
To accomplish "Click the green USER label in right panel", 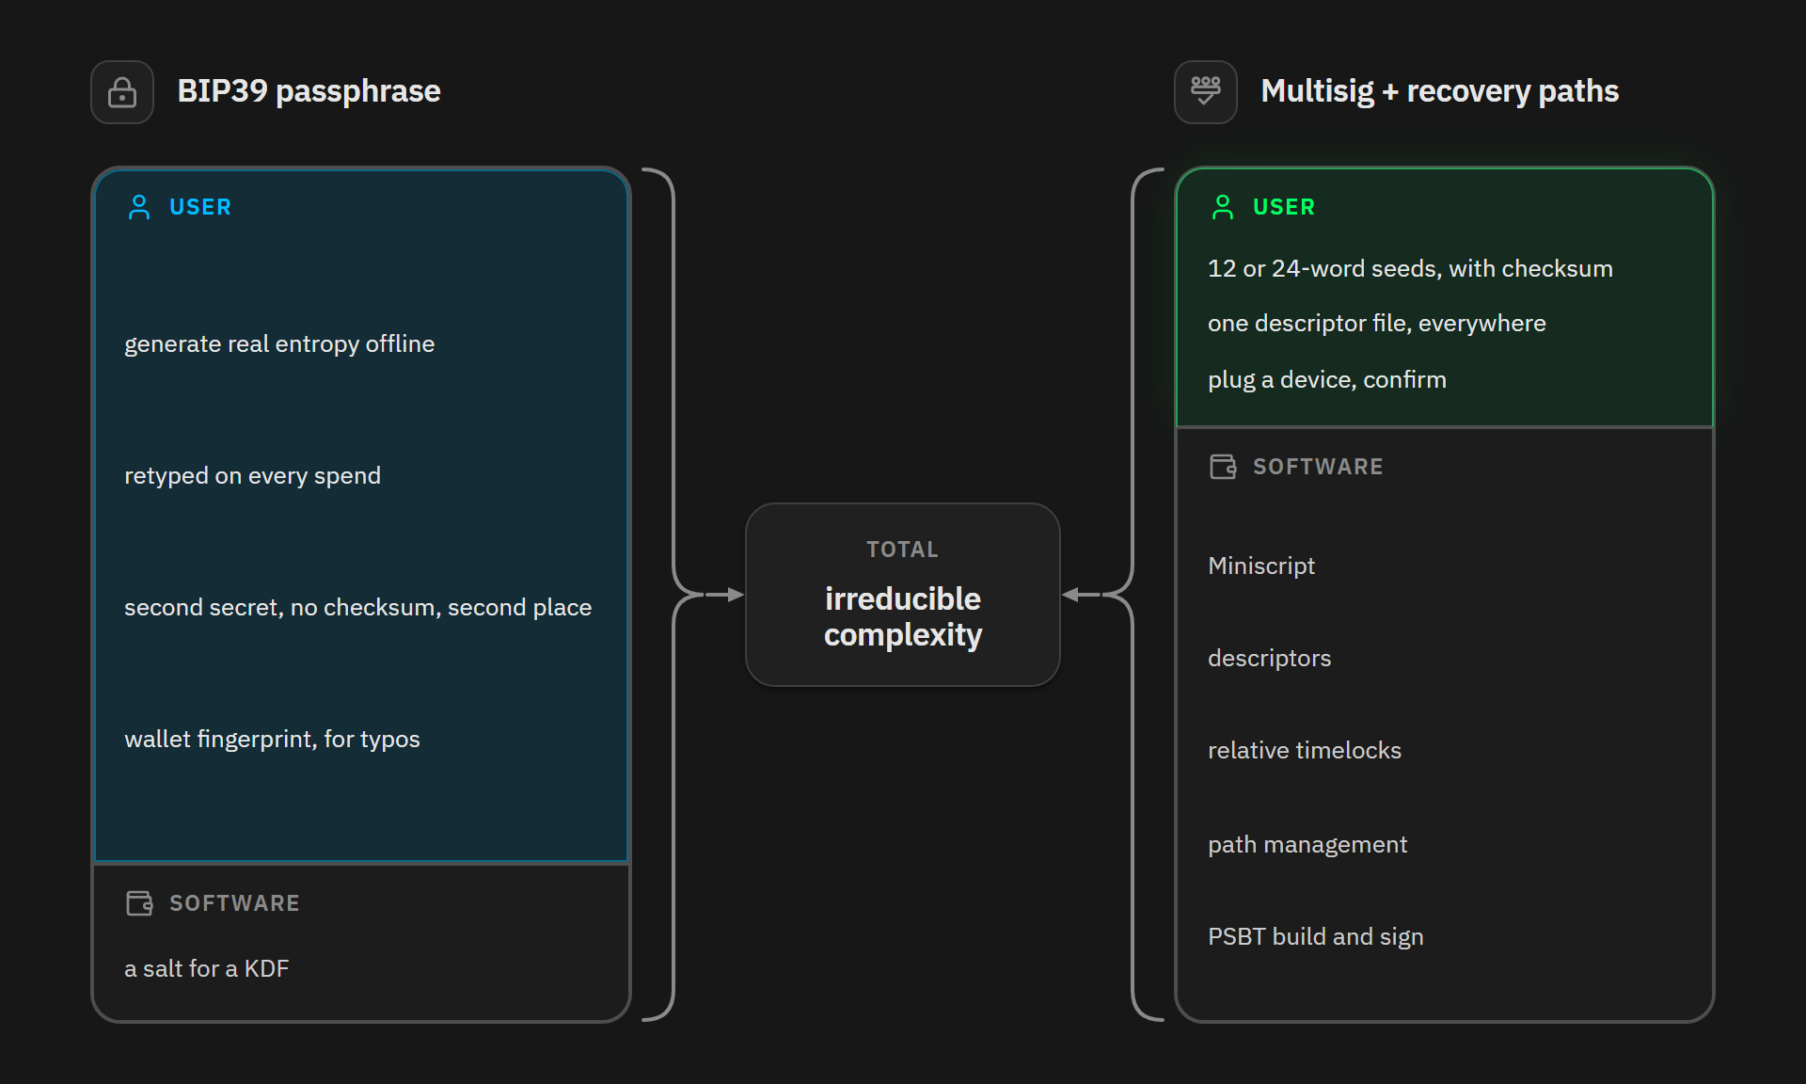I will (1284, 207).
